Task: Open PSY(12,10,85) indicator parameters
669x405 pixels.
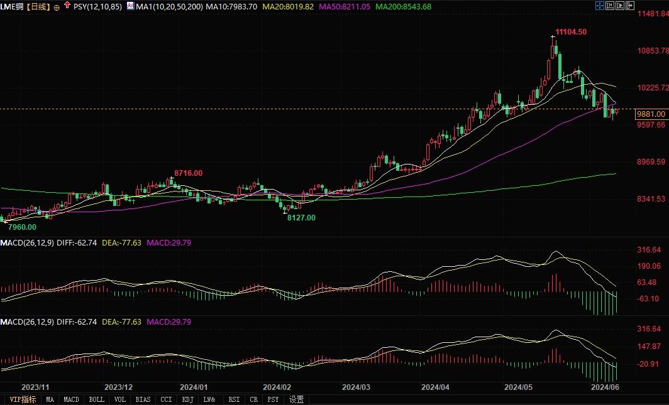Action: coord(98,6)
